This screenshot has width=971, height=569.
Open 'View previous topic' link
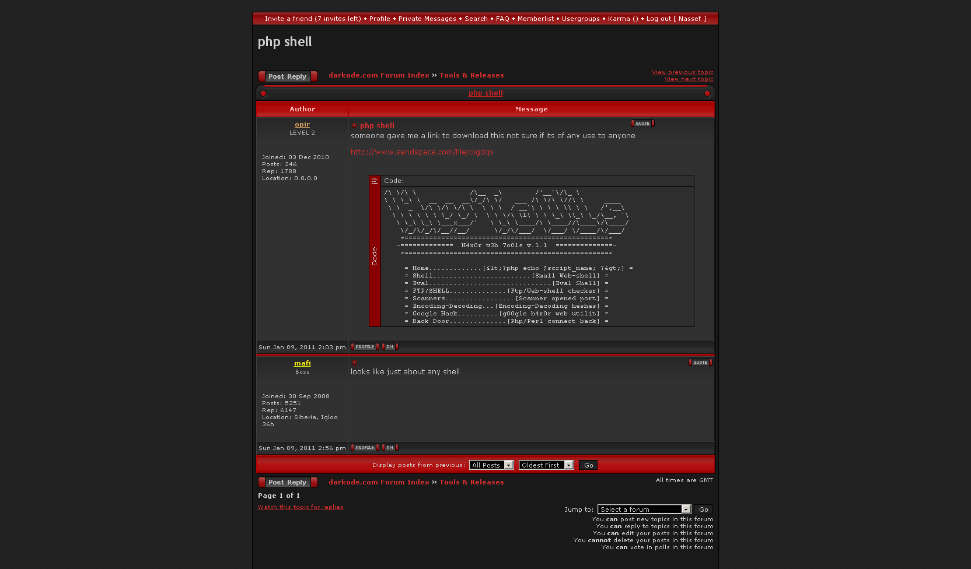[682, 72]
